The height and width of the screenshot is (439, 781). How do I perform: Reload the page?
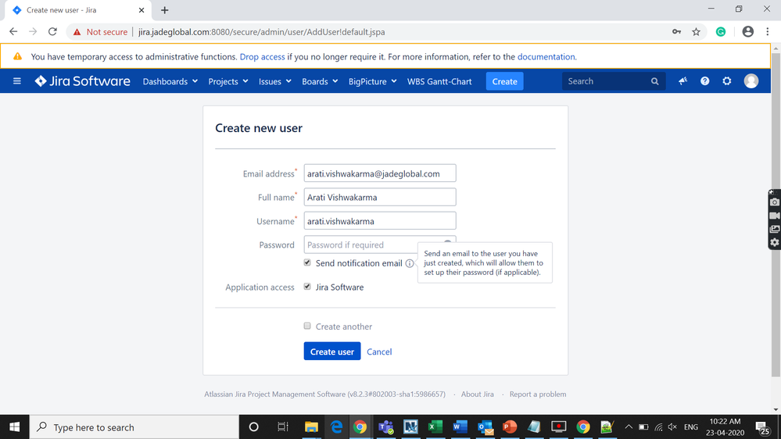52,32
